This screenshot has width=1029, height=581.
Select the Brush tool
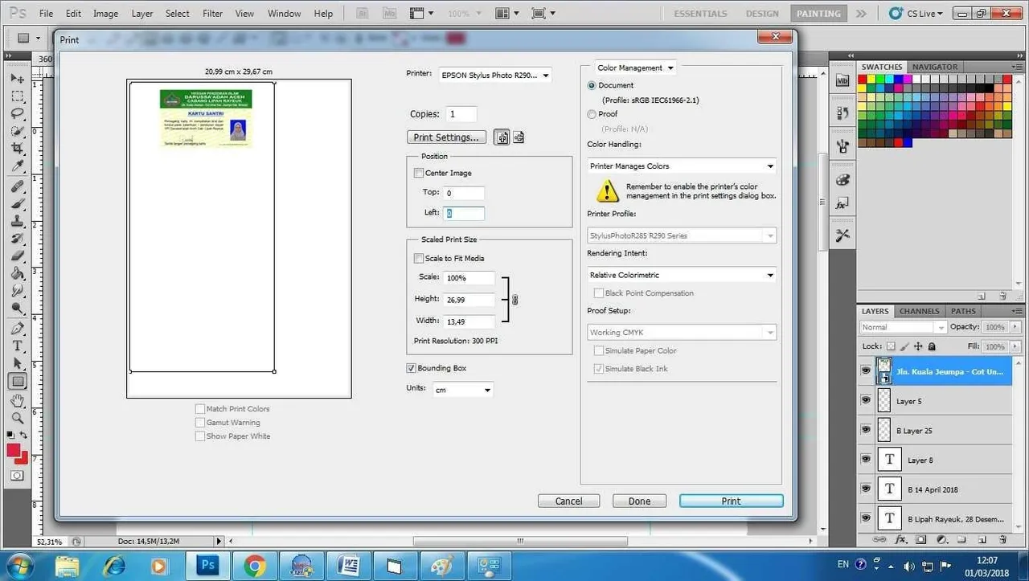[17, 204]
